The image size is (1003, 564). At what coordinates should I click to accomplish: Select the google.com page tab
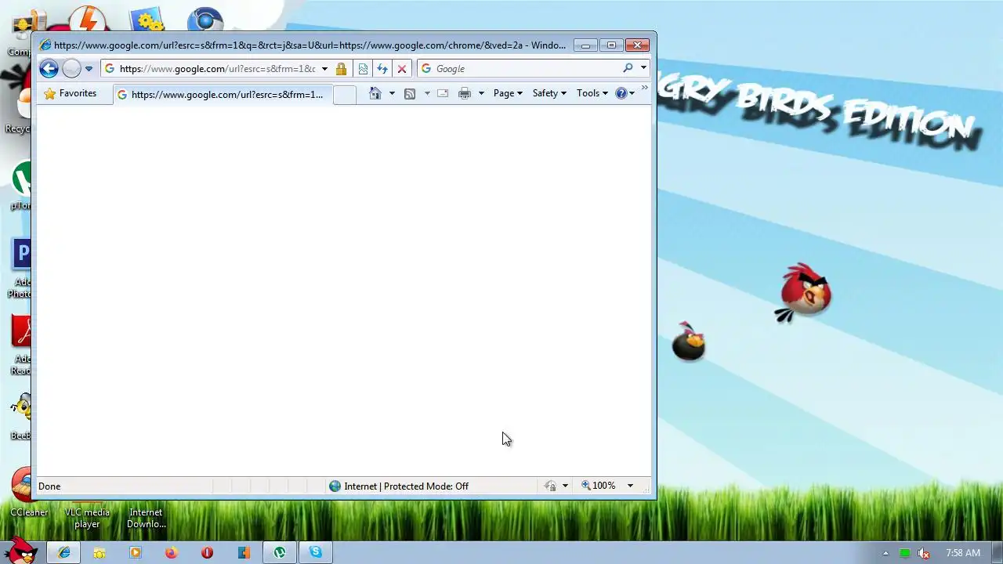coord(223,95)
